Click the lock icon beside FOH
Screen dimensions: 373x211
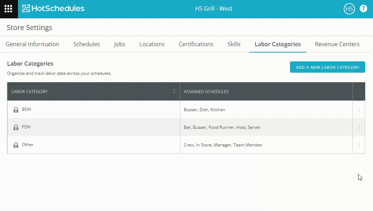pyautogui.click(x=16, y=127)
